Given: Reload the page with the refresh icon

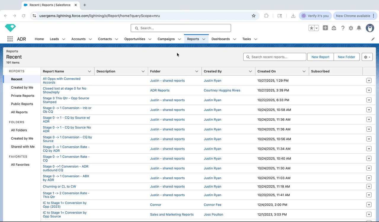Looking at the screenshot, I should point(24,16).
